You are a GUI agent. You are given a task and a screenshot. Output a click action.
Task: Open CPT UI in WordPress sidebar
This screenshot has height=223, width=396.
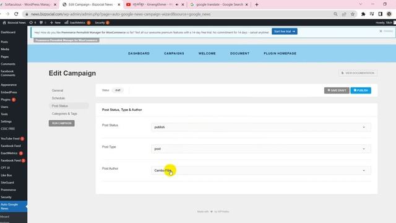coord(5,168)
